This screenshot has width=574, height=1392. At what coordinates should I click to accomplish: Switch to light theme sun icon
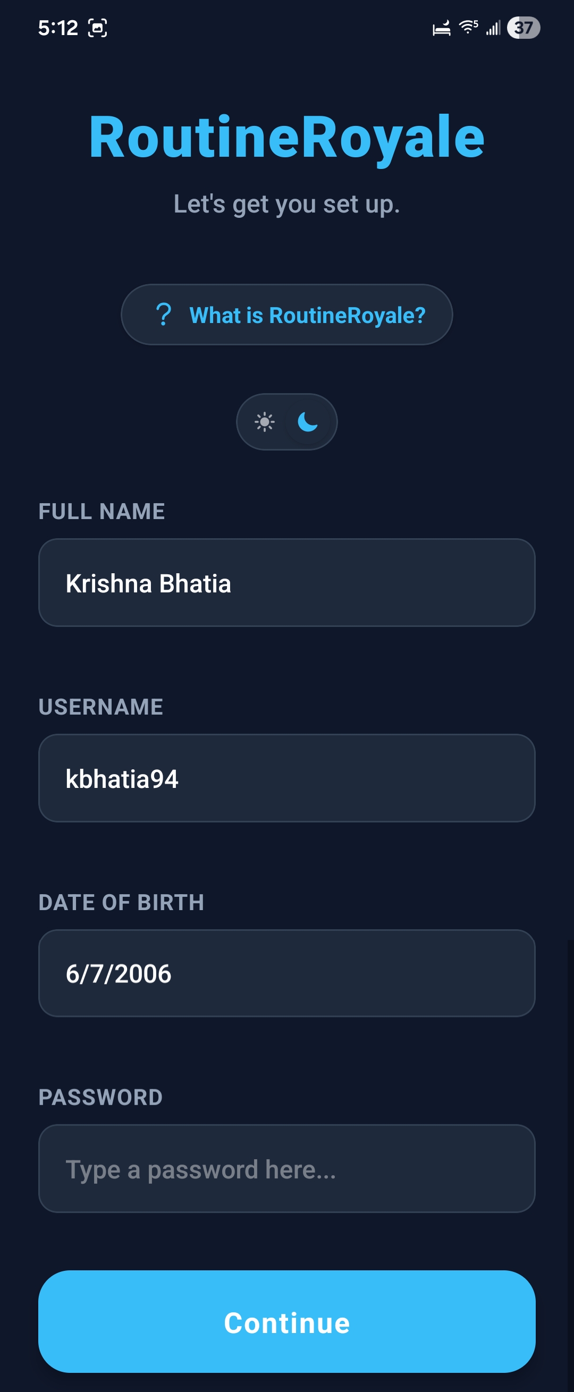tap(264, 421)
